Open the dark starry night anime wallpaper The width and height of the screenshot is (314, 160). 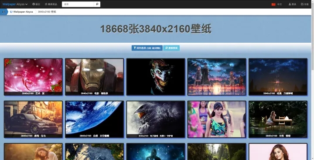click(x=278, y=77)
